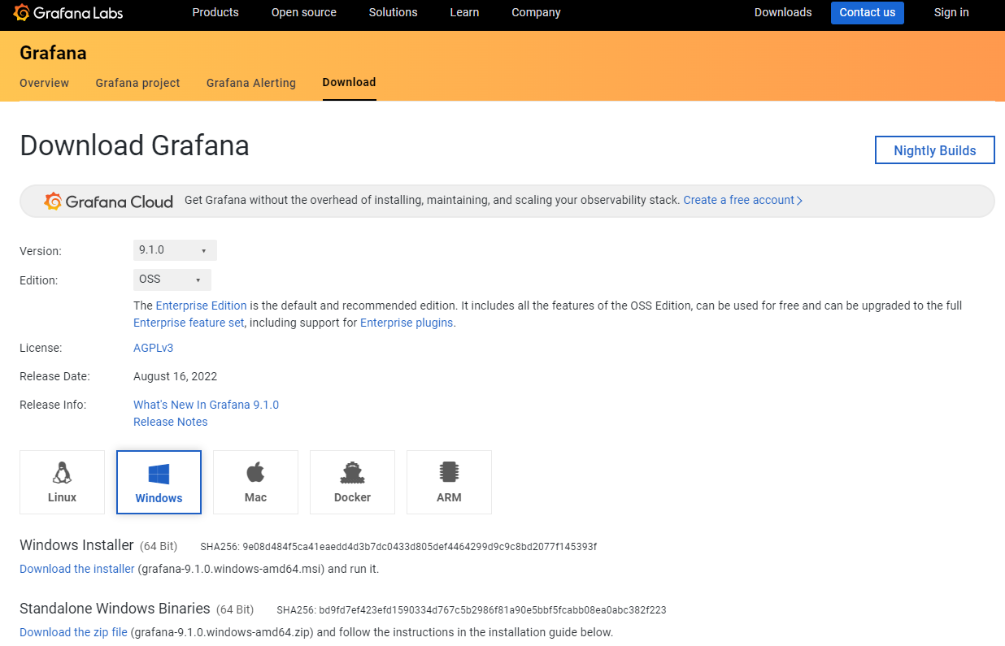Click Download the installer link
1005x646 pixels.
[77, 569]
